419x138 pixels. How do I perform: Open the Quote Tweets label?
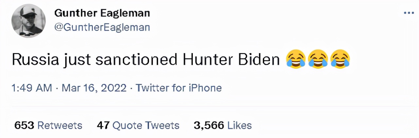coord(146,125)
